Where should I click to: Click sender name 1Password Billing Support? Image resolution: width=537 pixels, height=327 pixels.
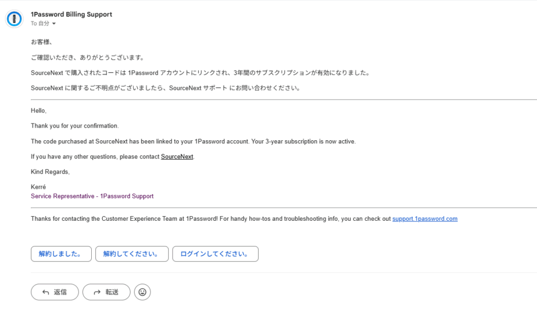click(x=71, y=14)
